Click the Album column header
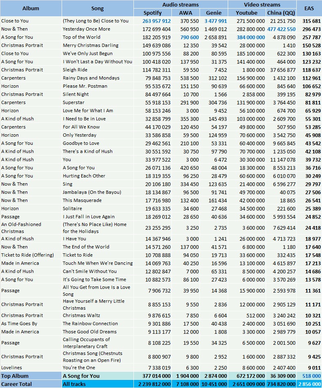 click(31, 9)
